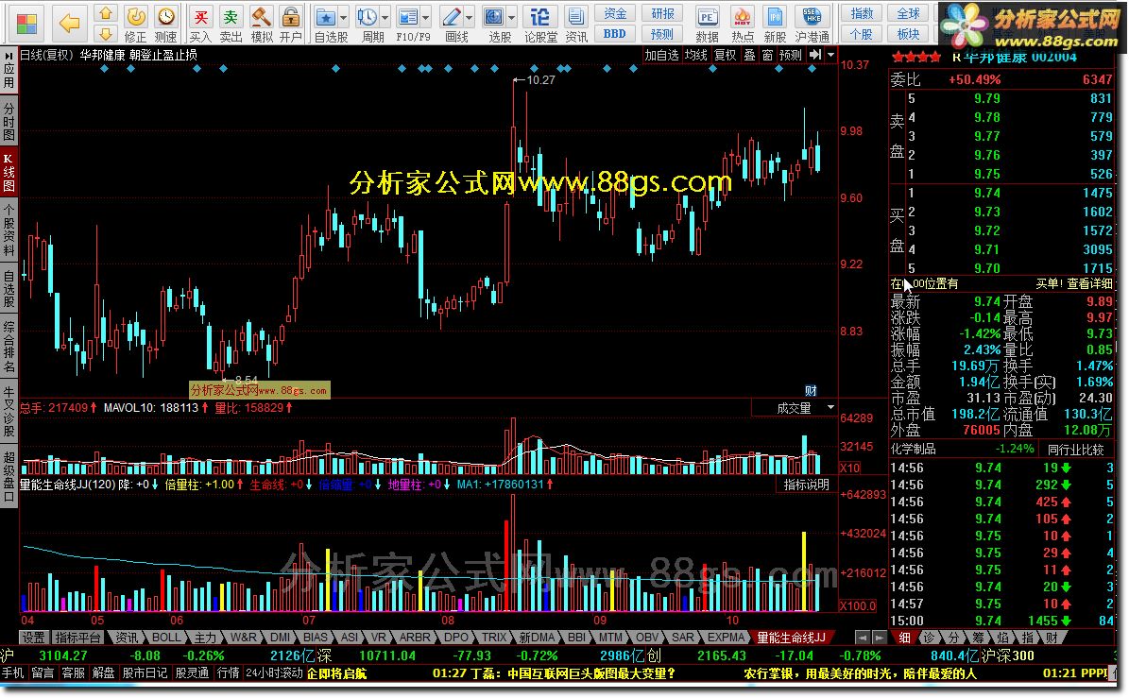Toggle 复权 price adjustment in chart header
The width and height of the screenshot is (1129, 698).
pyautogui.click(x=725, y=55)
